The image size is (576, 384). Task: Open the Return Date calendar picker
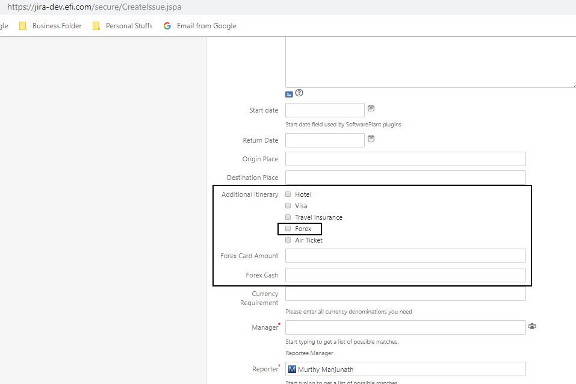(x=371, y=139)
